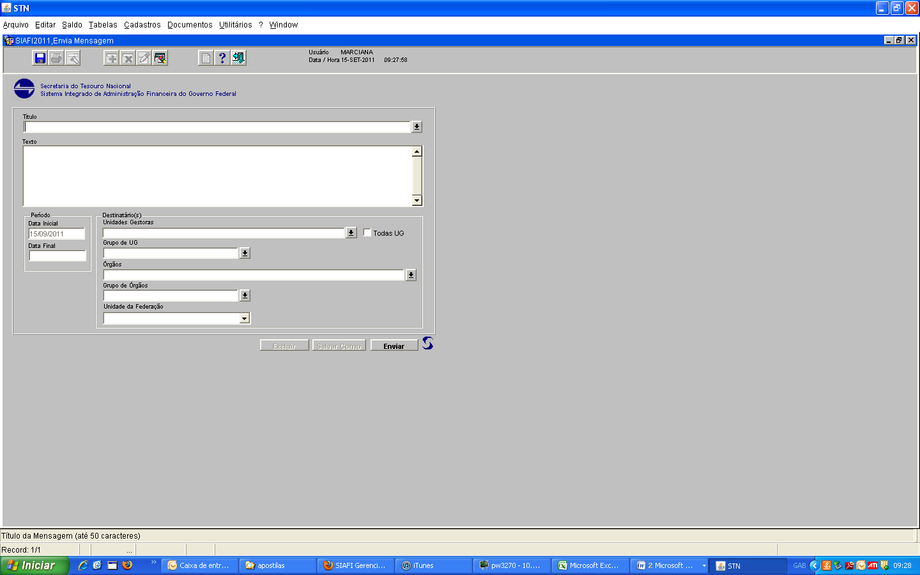Click the orange clock tray icon
The image size is (920, 575).
(861, 565)
